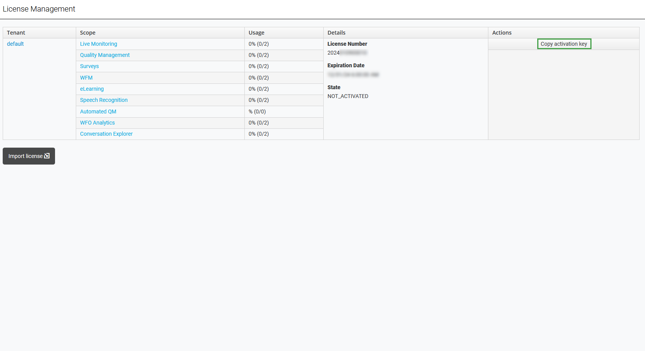This screenshot has height=351, width=645.
Task: Open the Quality Management scope link
Action: pyautogui.click(x=105, y=55)
